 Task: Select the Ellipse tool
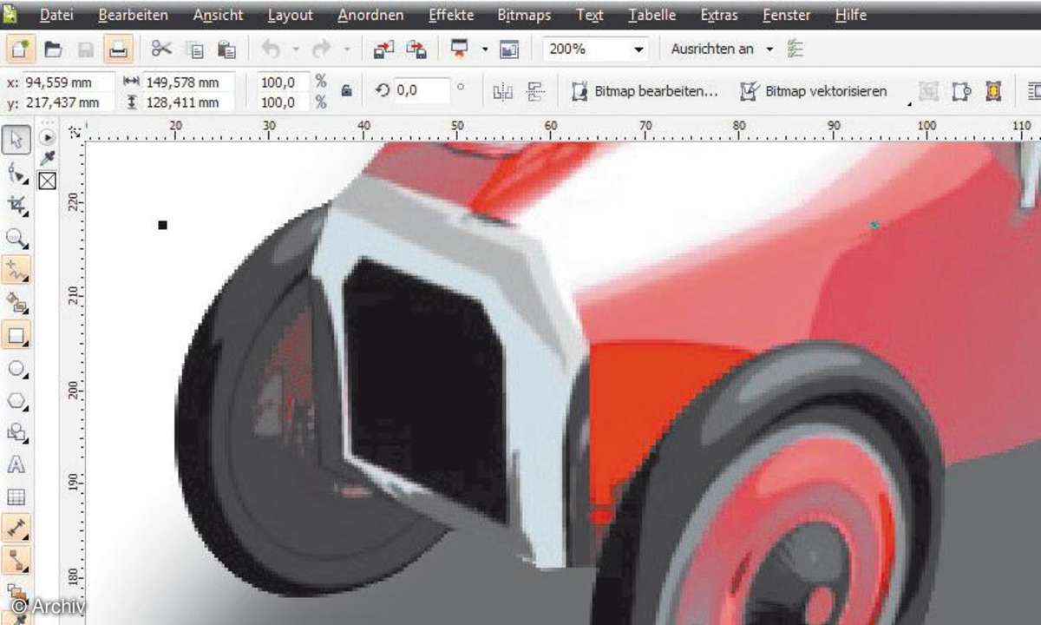[x=17, y=368]
